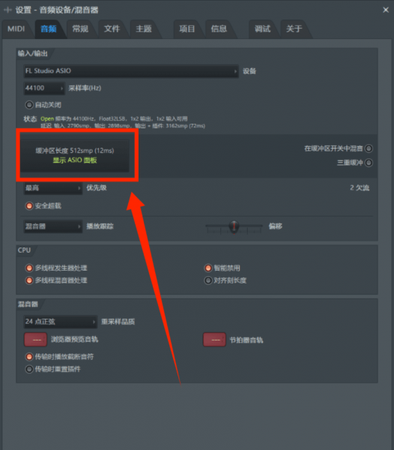Disable the 安全超载 toggle
The image size is (394, 450).
[x=29, y=205]
